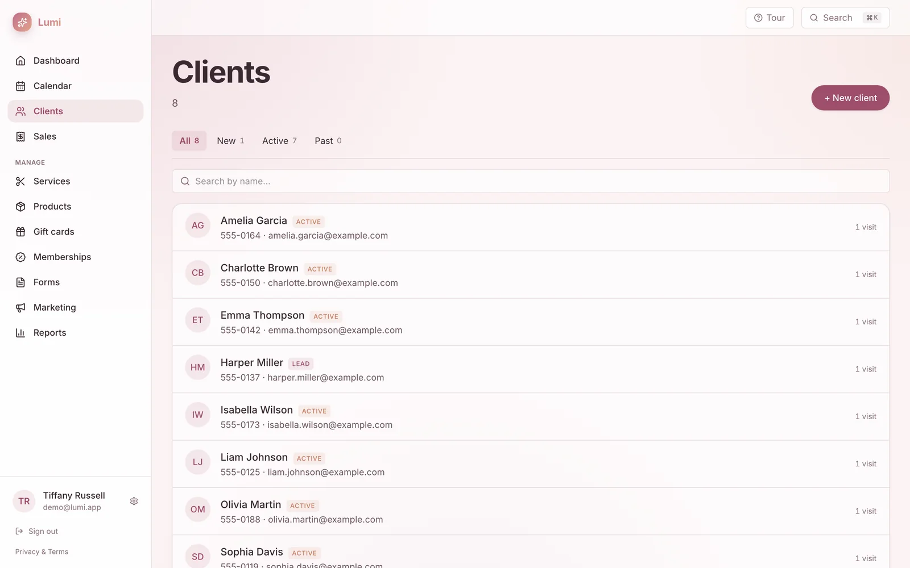Switch to the Active clients tab
The image size is (910, 568).
(x=279, y=141)
